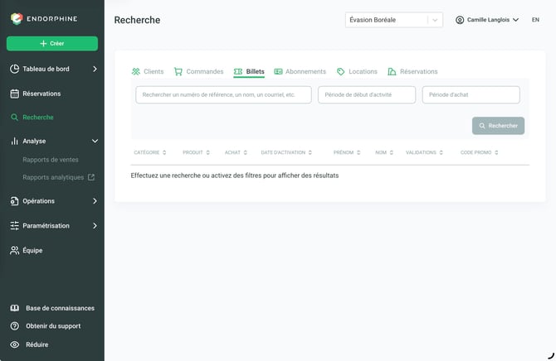Select the Réservations calendar icon in sidebar

tap(15, 94)
